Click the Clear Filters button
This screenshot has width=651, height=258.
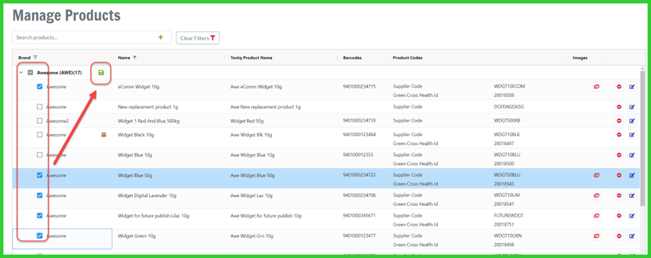[197, 38]
